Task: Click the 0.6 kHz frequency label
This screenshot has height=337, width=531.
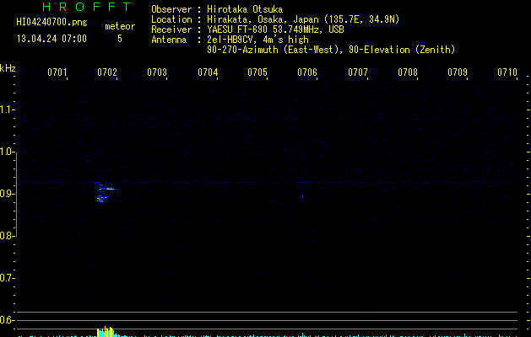Action: pos(6,320)
